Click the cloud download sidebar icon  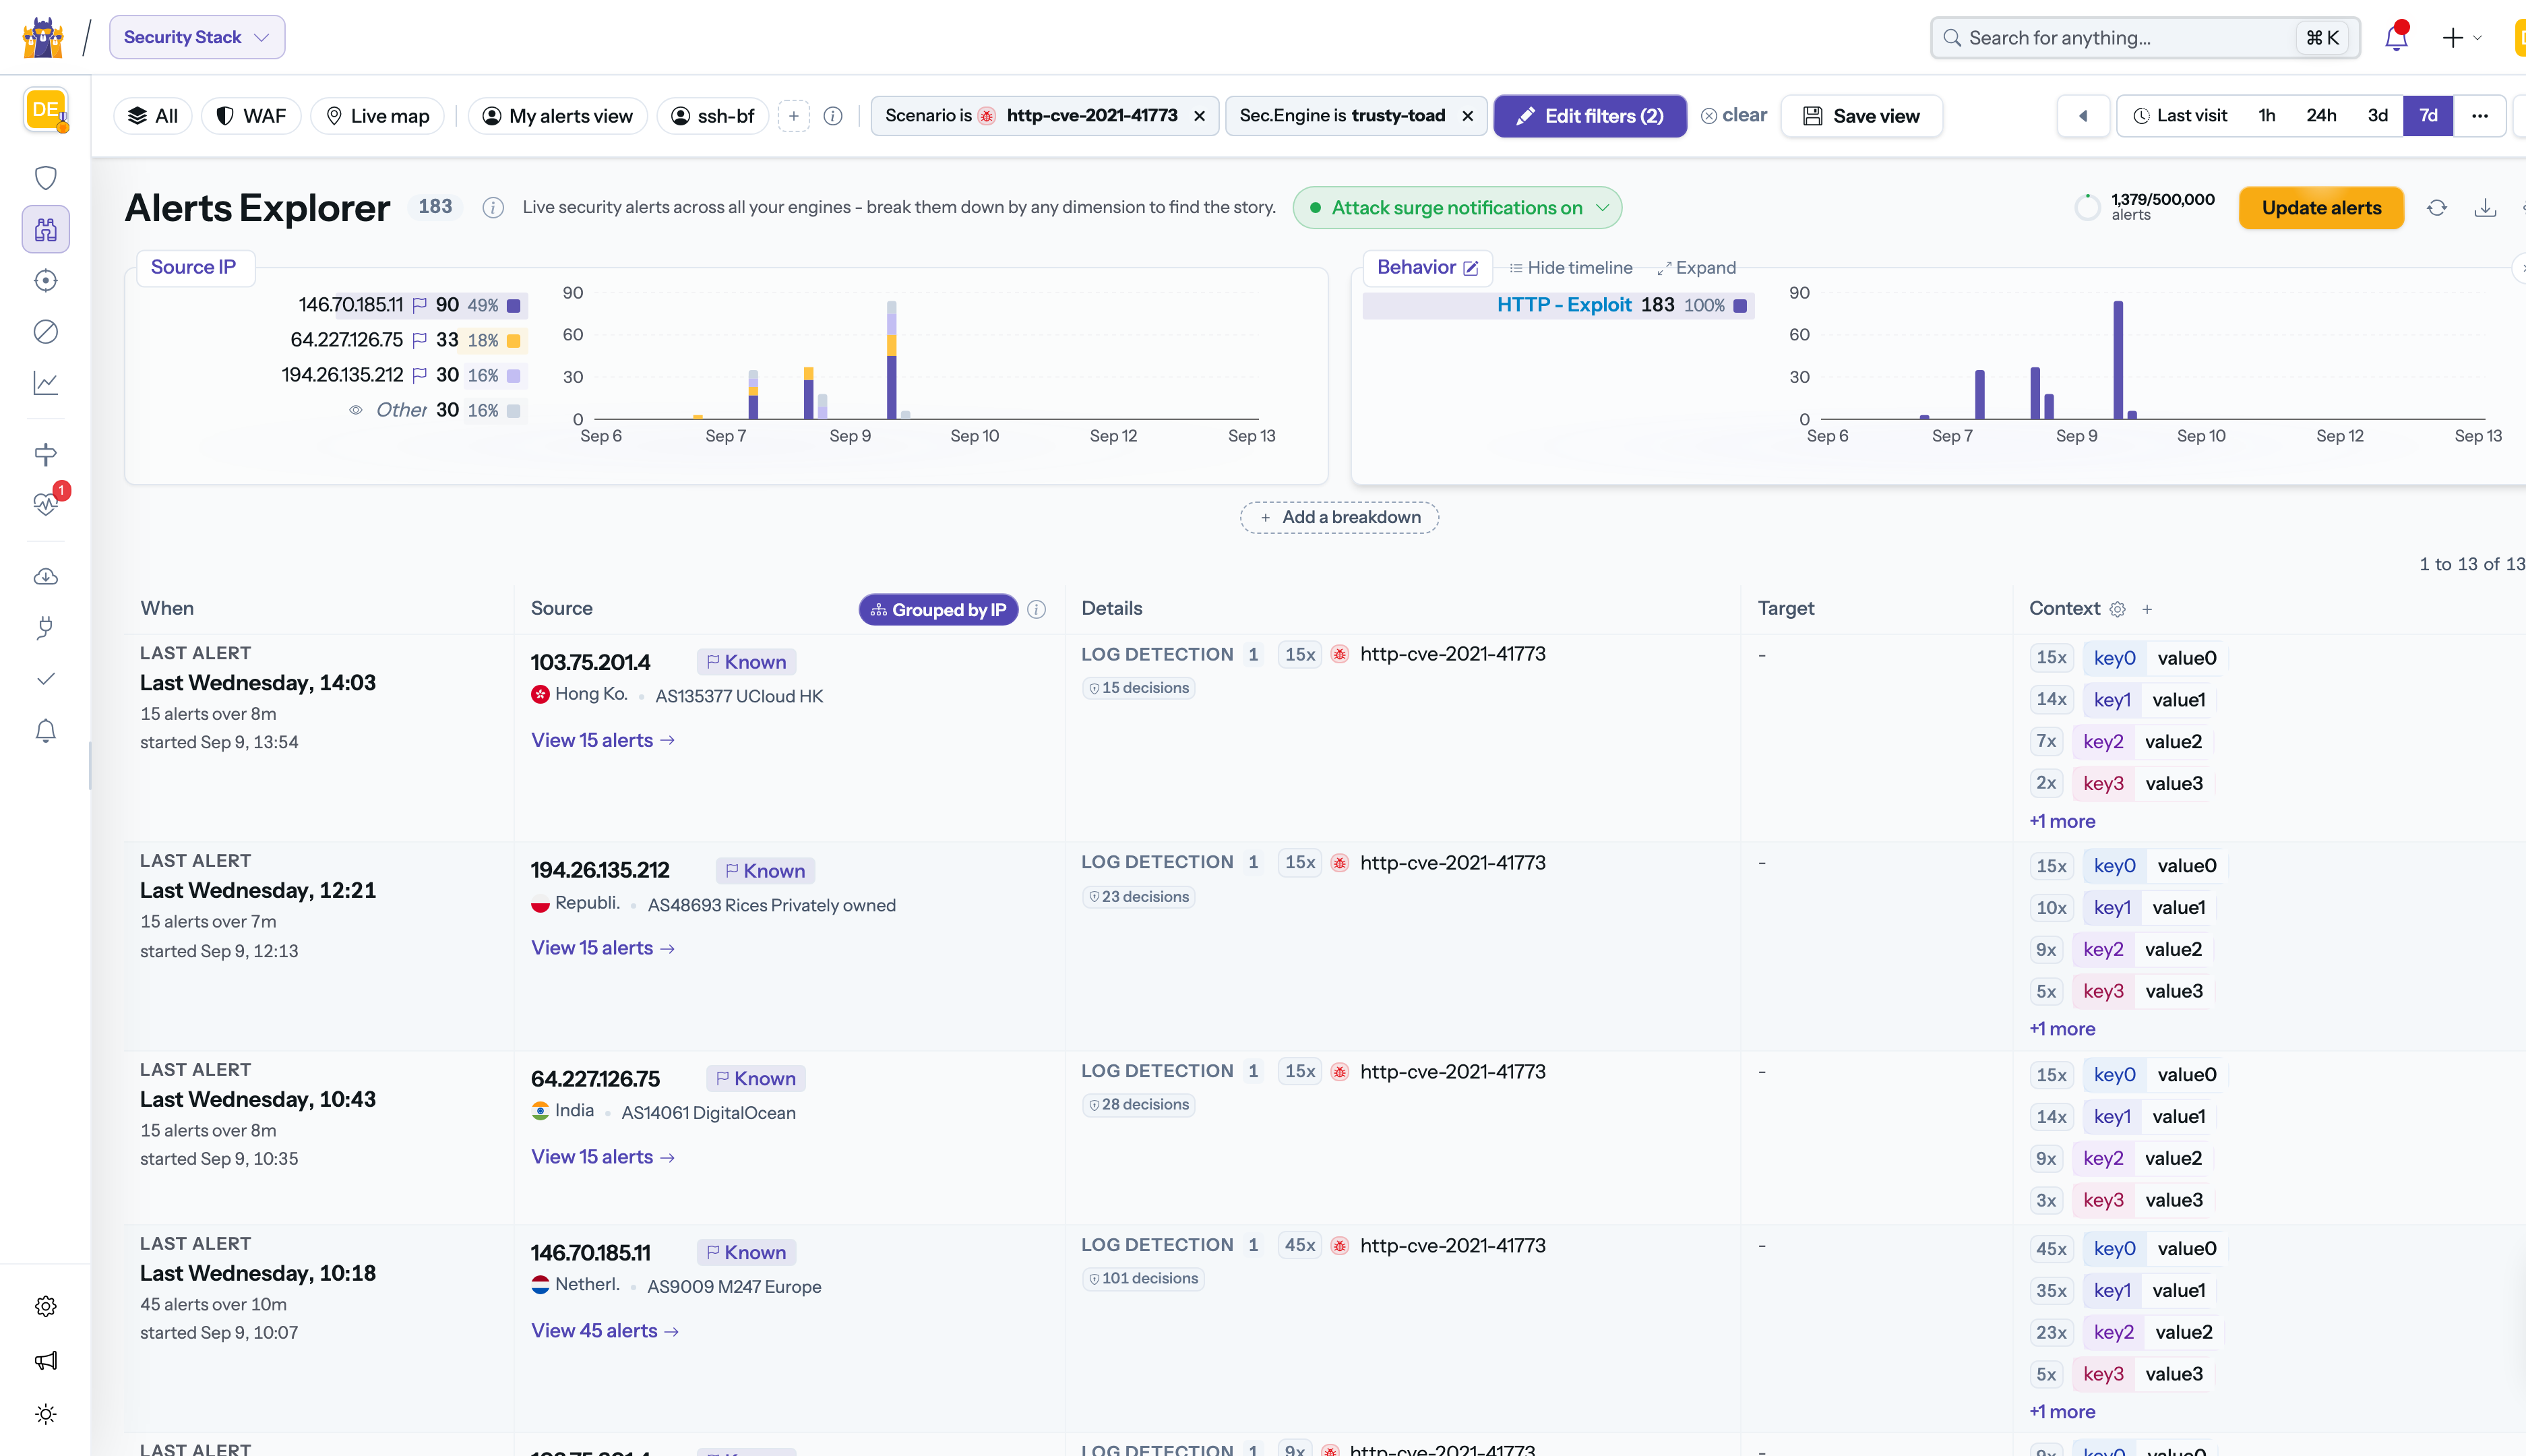click(46, 577)
